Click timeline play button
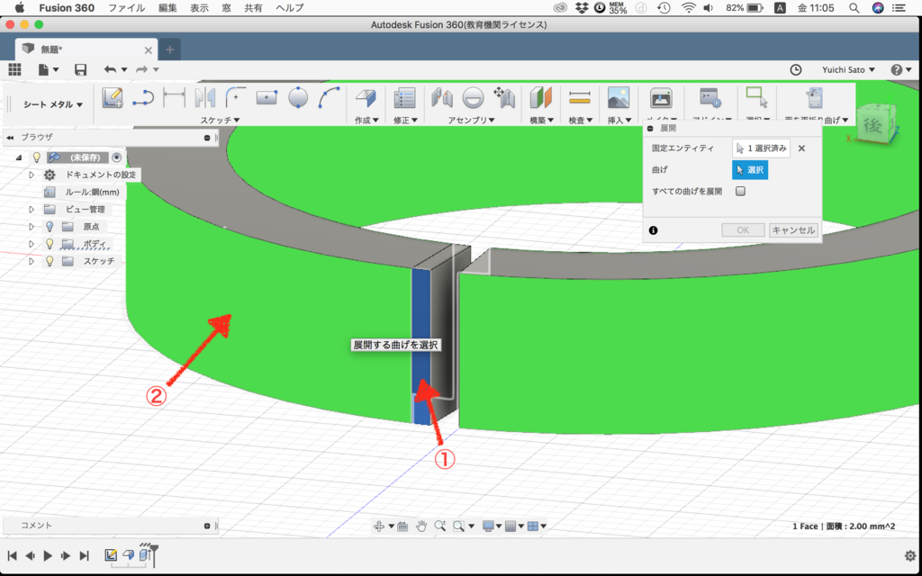922x576 pixels. 49,555
